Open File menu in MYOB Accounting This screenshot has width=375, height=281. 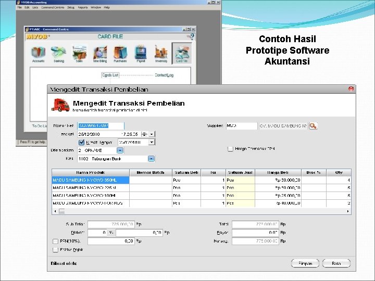point(19,7)
